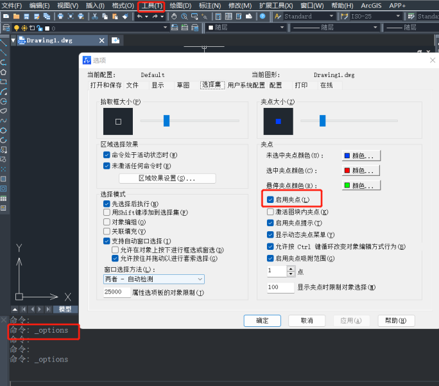The image size is (439, 386).
Task: Enable 对象编组 checkbox
Action: click(107, 222)
